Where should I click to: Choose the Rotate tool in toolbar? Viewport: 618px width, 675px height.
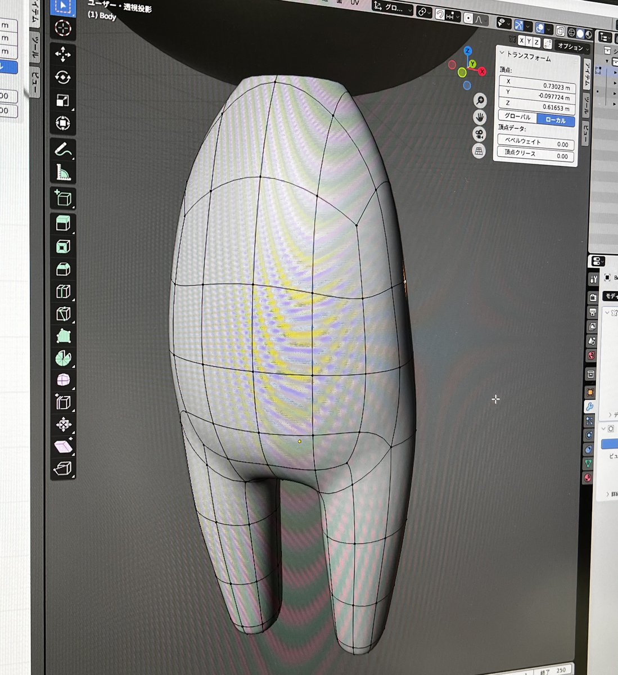tap(63, 77)
